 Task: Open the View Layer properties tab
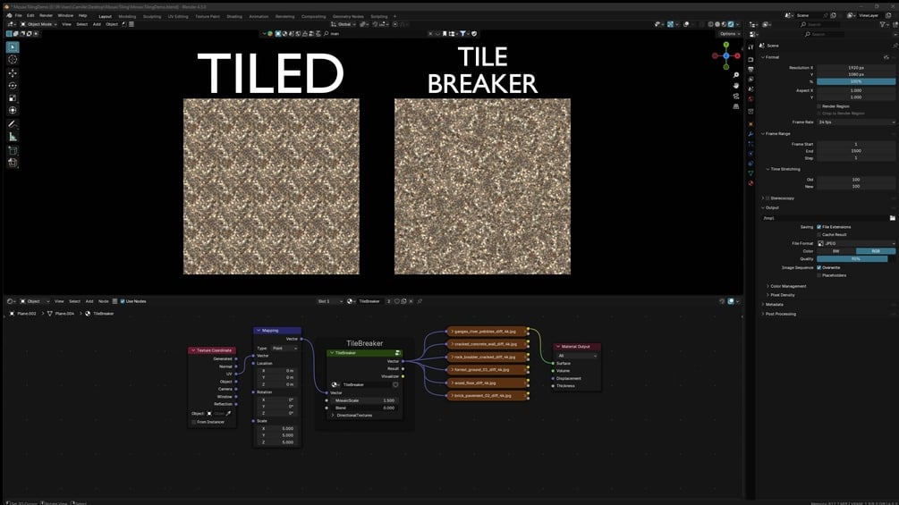(751, 80)
